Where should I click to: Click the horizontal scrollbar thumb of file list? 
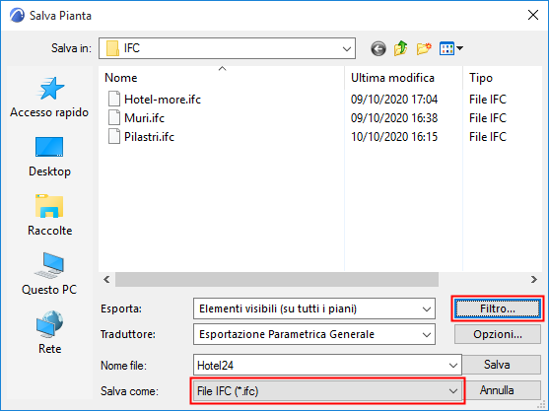tap(277, 279)
